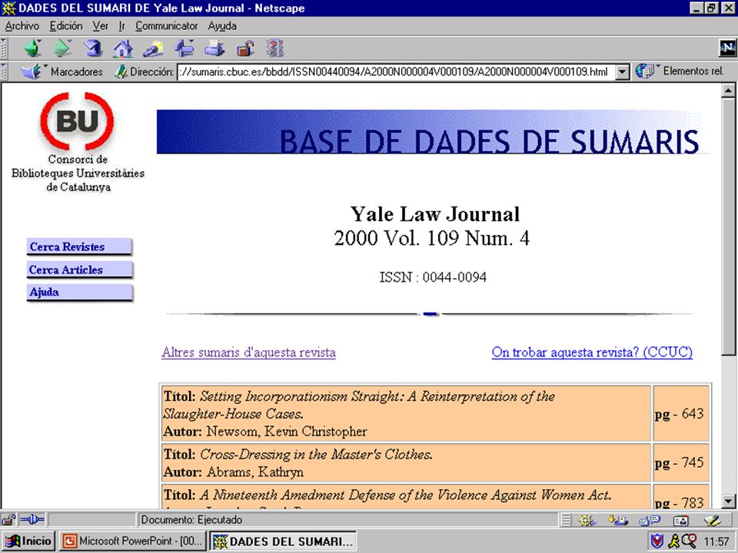This screenshot has height=553, width=738.
Task: Click the 'pg - 643' cell
Action: click(681, 413)
